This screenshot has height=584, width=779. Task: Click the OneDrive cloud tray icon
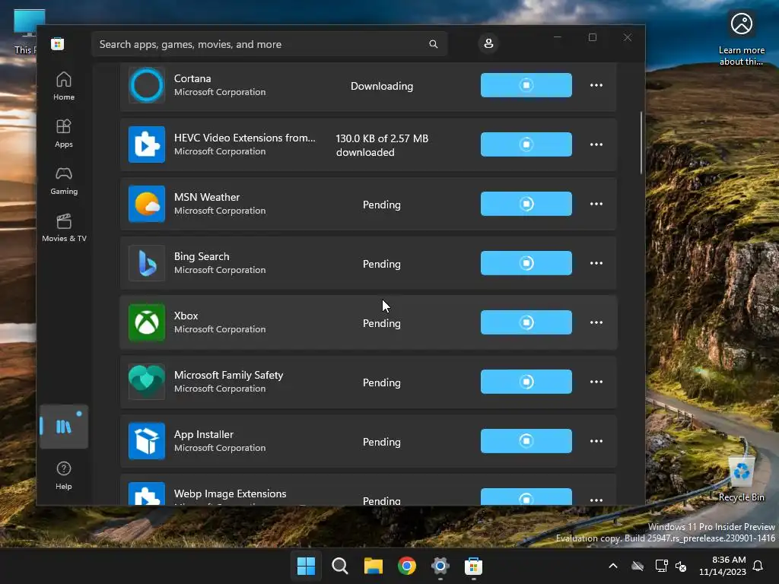coord(638,566)
